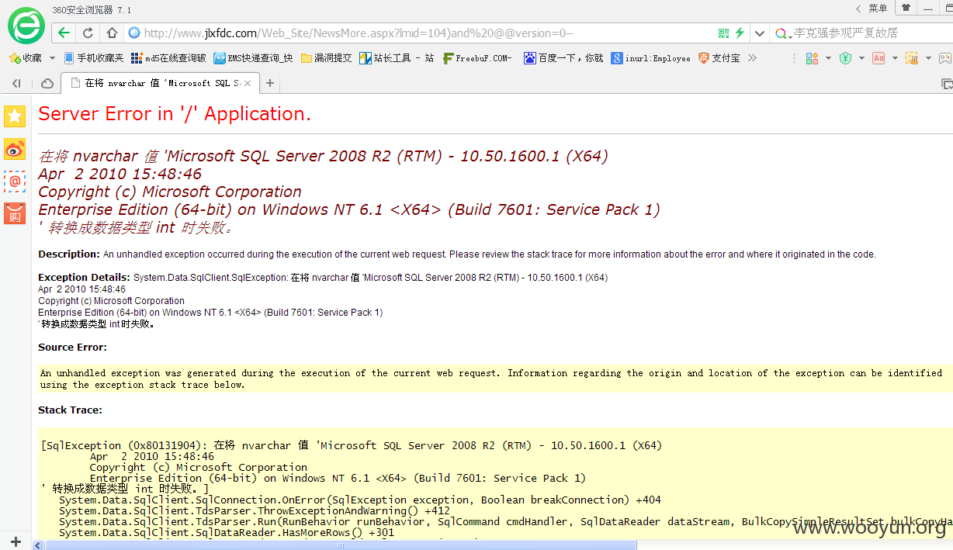Expand the extensions icon dropdown arrow
953x550 pixels.
(x=828, y=58)
